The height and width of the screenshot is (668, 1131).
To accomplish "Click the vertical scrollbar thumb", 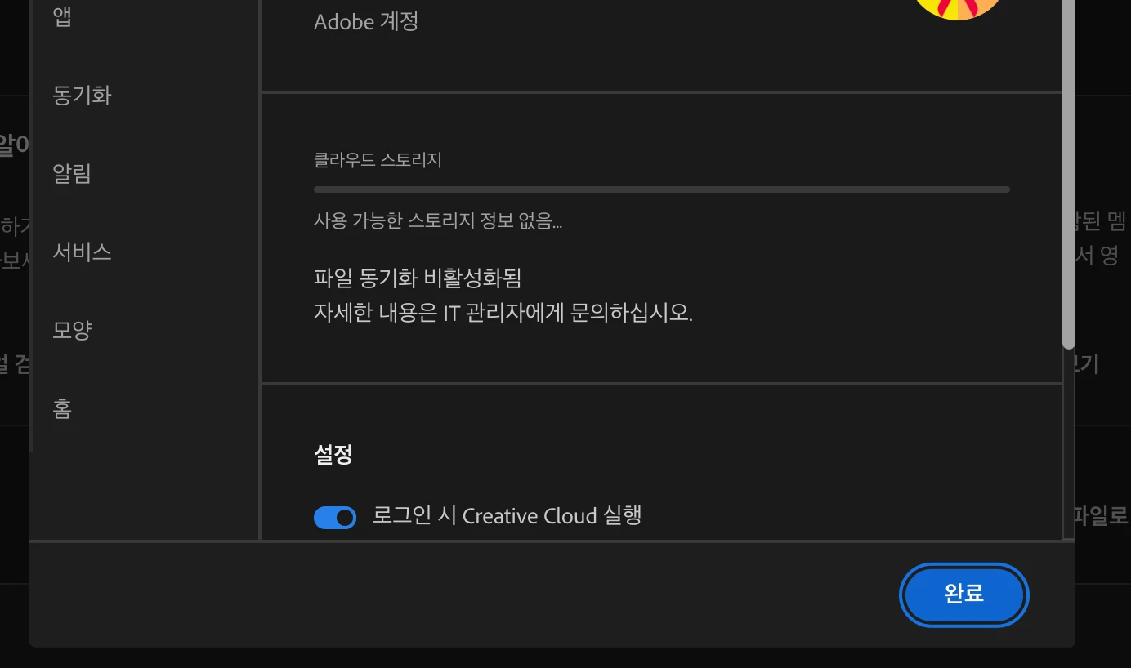I will point(1068,171).
